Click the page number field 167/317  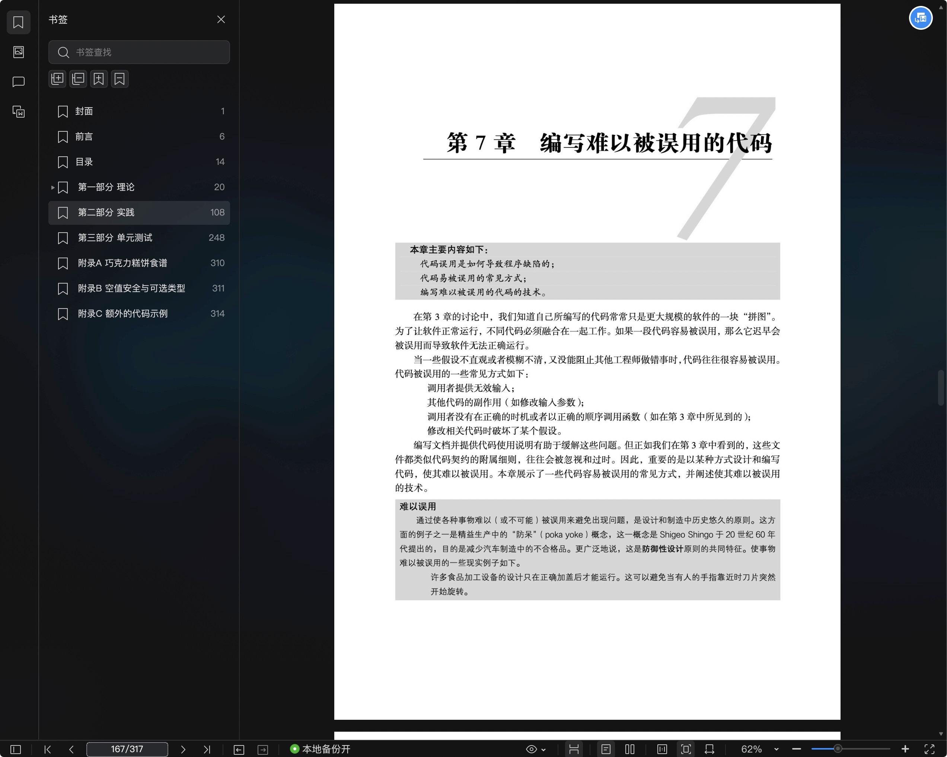pyautogui.click(x=127, y=749)
